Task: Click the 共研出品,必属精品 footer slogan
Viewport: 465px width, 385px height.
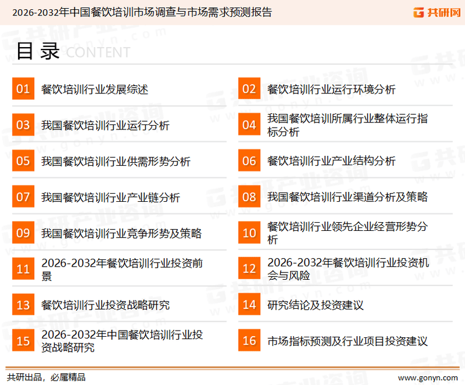Action: click(46, 377)
